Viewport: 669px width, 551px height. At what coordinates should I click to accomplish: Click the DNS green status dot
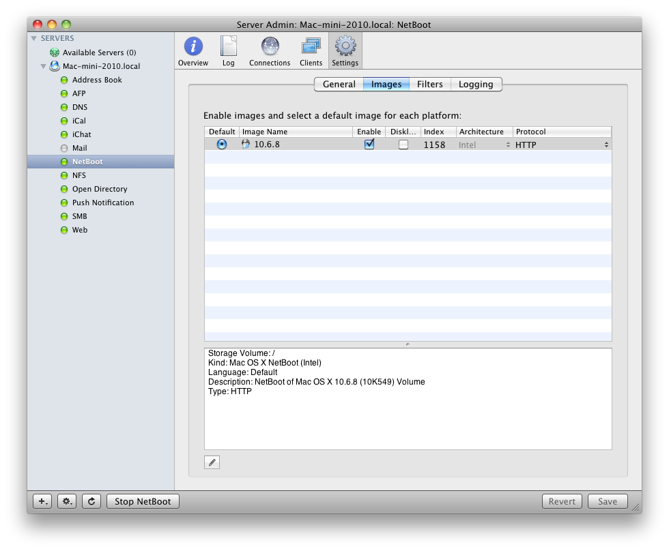click(x=64, y=107)
